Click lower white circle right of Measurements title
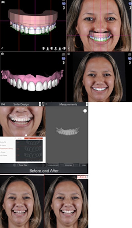This screenshot has height=228, width=132. [87, 105]
